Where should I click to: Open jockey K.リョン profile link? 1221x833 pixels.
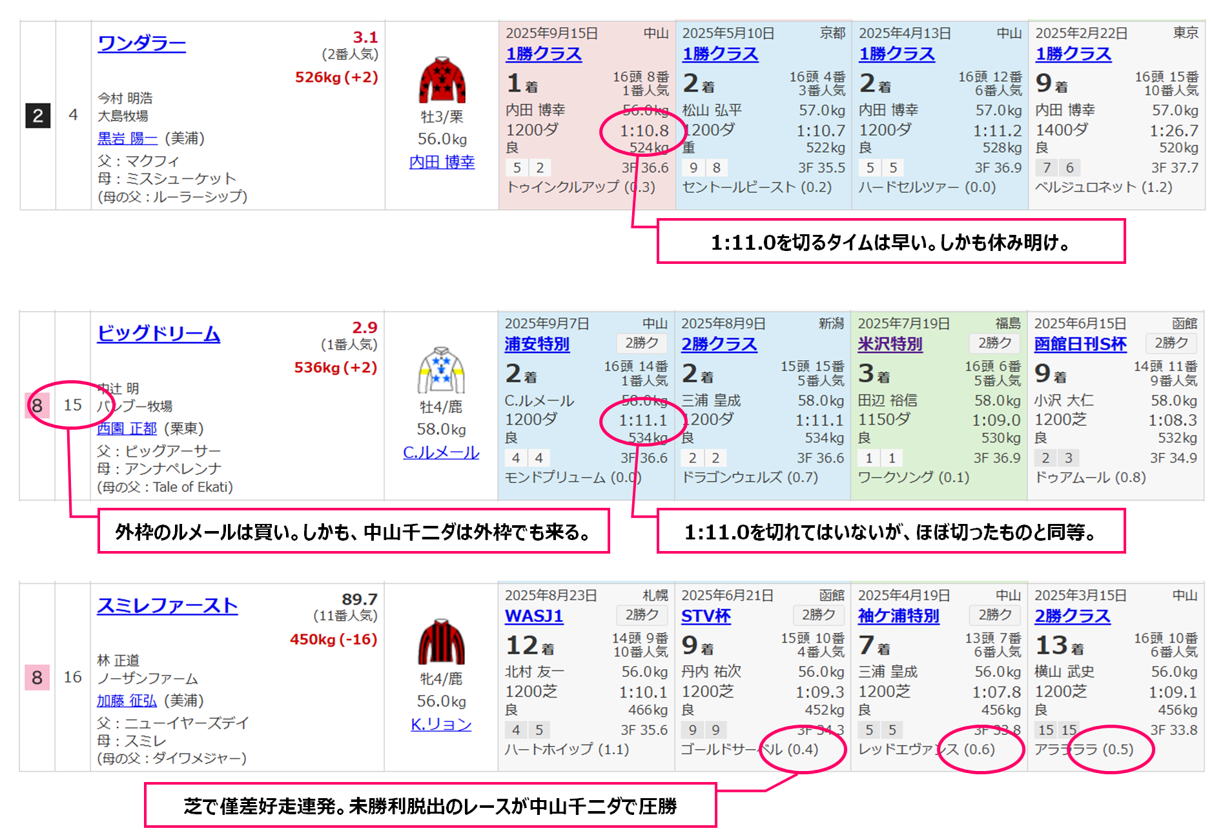(x=441, y=724)
